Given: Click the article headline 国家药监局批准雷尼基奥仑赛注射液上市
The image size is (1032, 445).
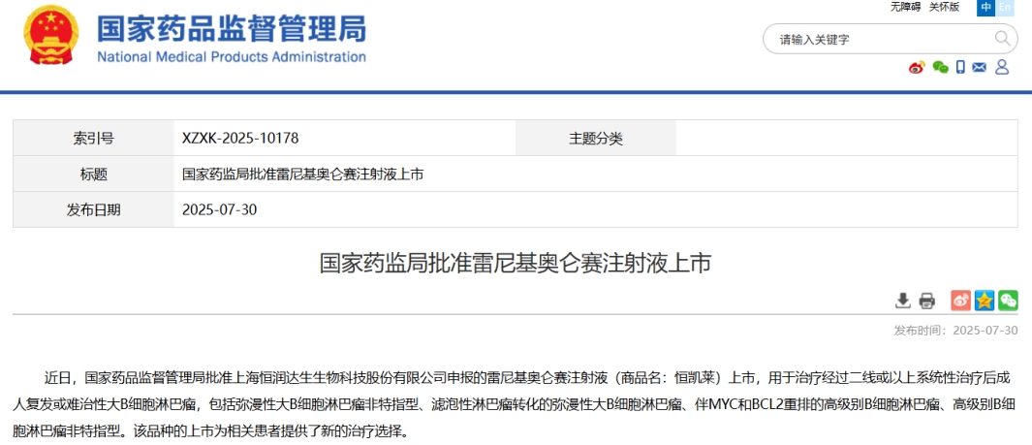Looking at the screenshot, I should [516, 262].
